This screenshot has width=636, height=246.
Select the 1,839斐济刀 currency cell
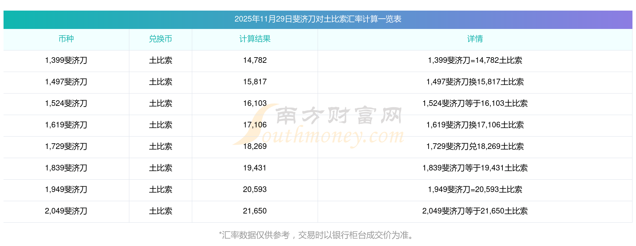pos(66,168)
